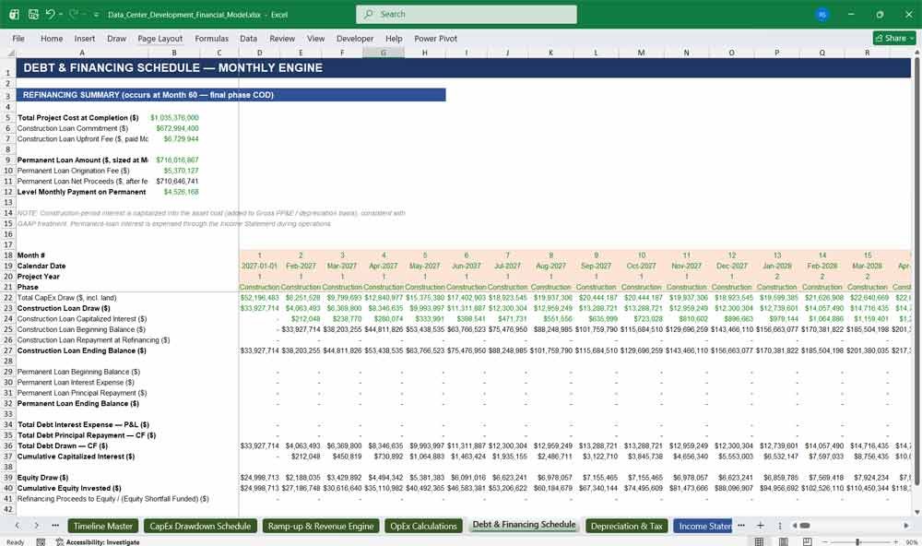Go to next sheet with right arrow
The width and height of the screenshot is (922, 546).
(37, 526)
